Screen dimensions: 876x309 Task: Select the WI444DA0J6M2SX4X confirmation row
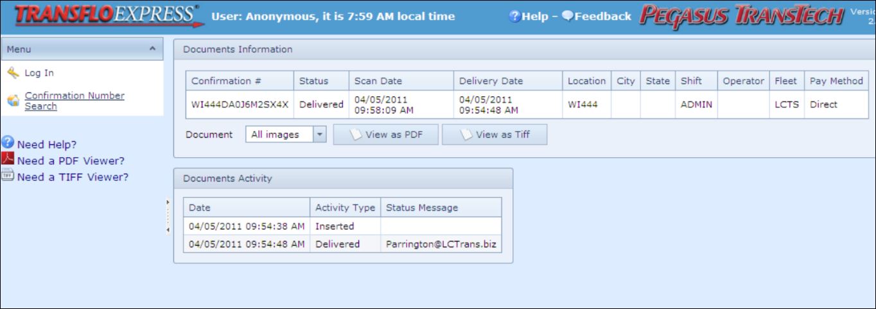point(527,104)
